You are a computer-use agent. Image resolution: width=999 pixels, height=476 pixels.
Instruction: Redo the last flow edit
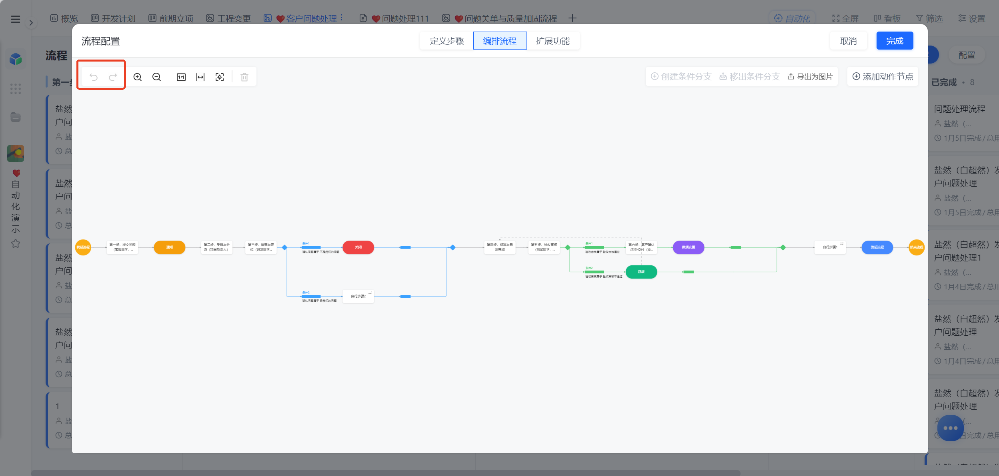113,77
